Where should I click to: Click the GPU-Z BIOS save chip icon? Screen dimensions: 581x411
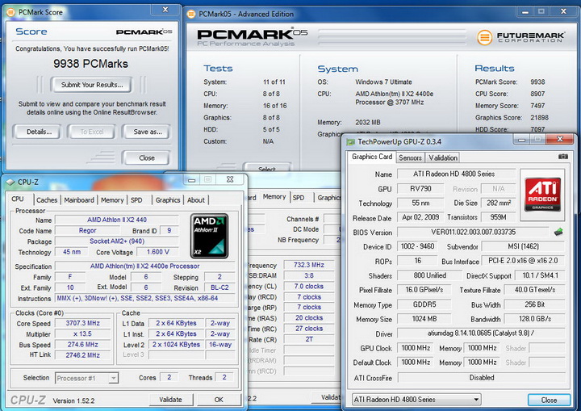pyautogui.click(x=558, y=233)
